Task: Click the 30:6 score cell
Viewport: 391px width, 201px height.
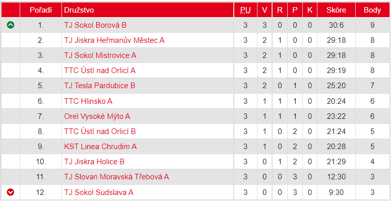Action: tap(336, 25)
